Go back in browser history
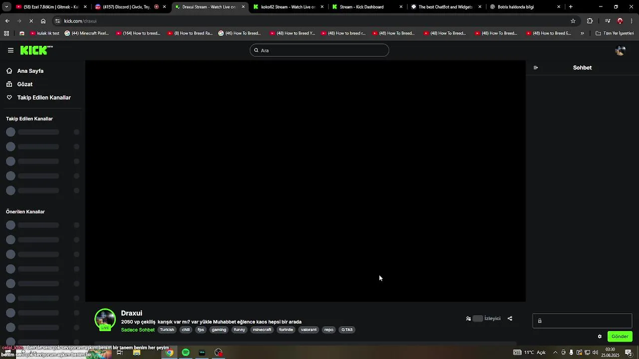639x359 pixels. 7,21
